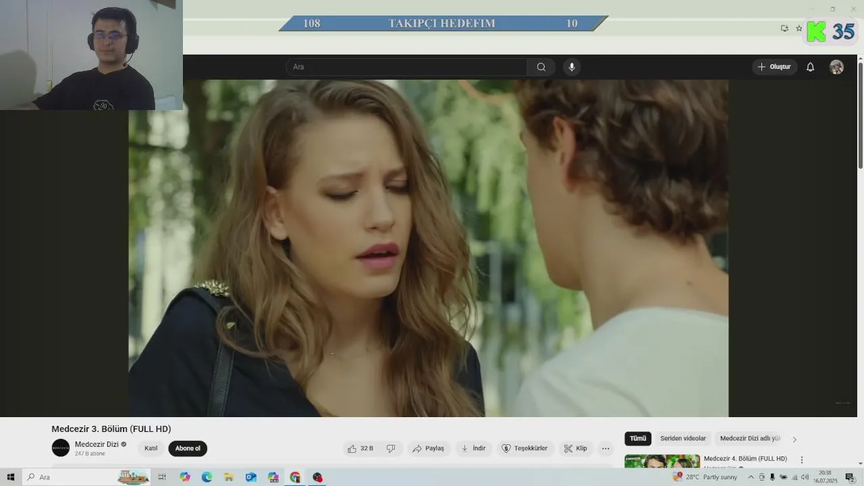The image size is (864, 486).
Task: Click the green K logo overlay
Action: click(816, 31)
